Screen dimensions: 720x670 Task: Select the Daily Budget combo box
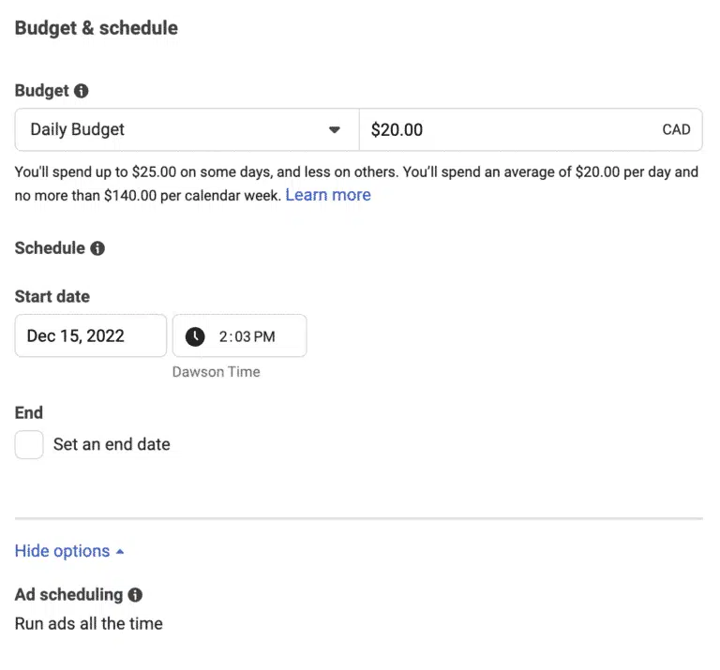tap(178, 130)
